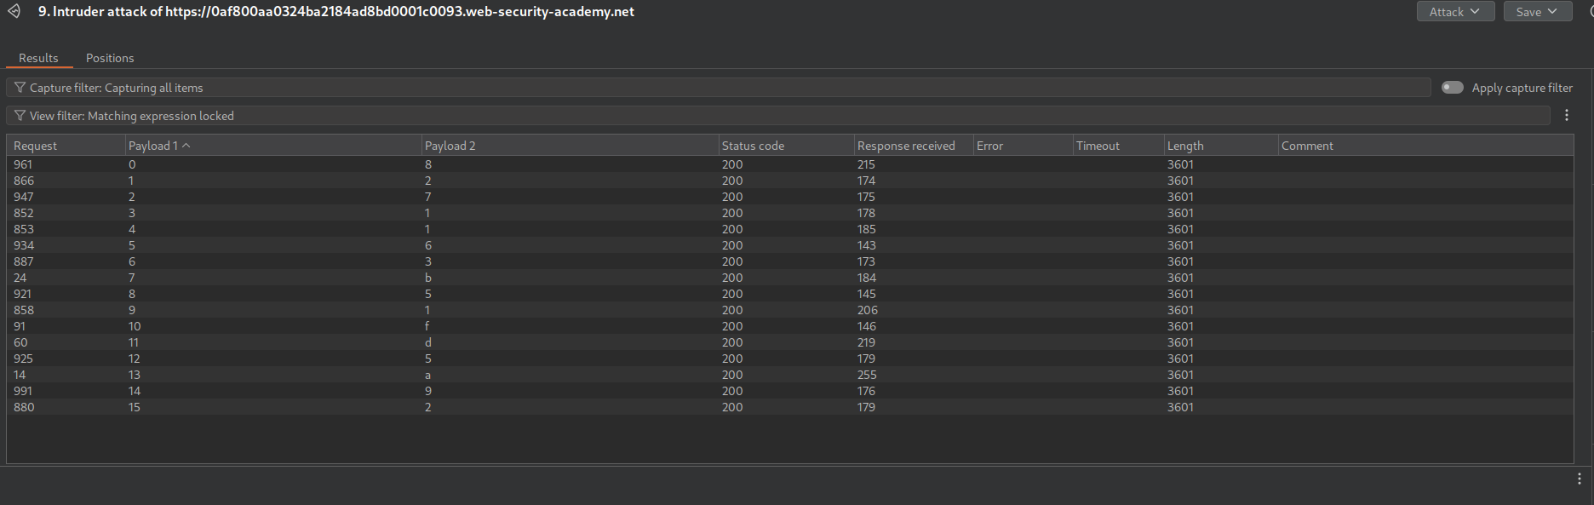The image size is (1594, 505).
Task: Open the Attack dropdown menu
Action: point(1454,12)
